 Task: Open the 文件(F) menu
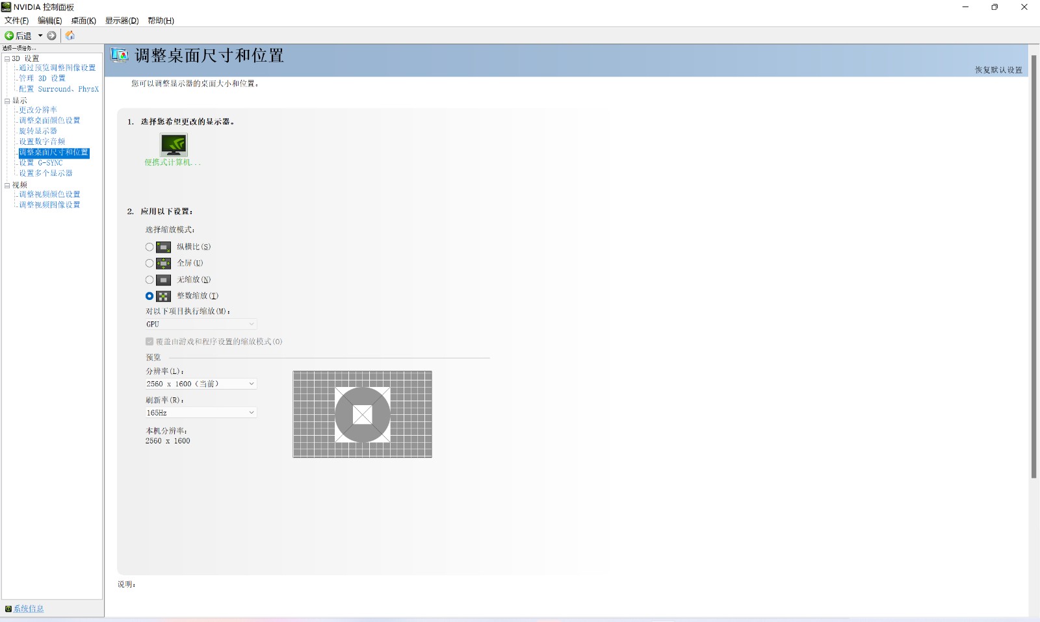pos(16,21)
